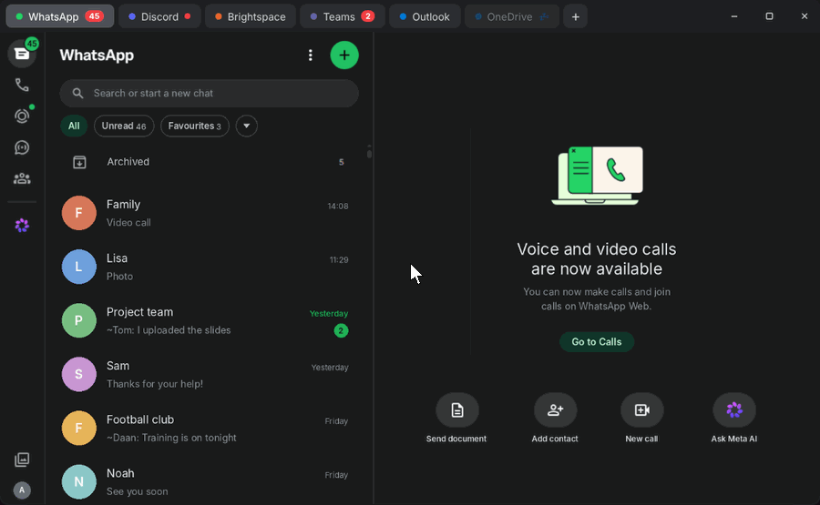The width and height of the screenshot is (820, 505).
Task: Click the Send document icon
Action: 457,410
